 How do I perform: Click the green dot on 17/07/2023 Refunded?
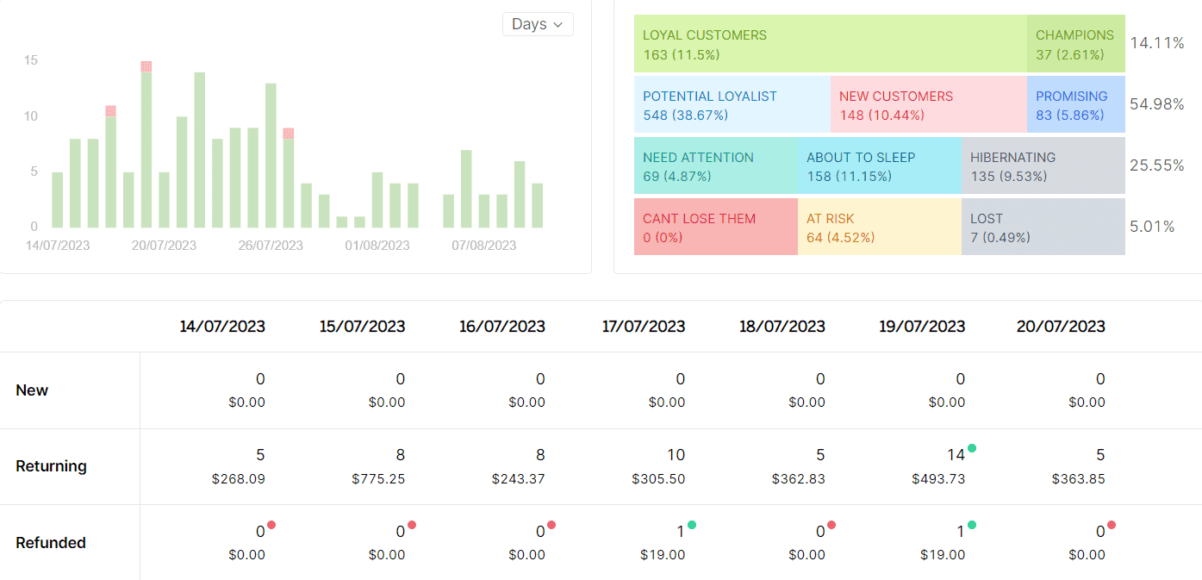[692, 525]
